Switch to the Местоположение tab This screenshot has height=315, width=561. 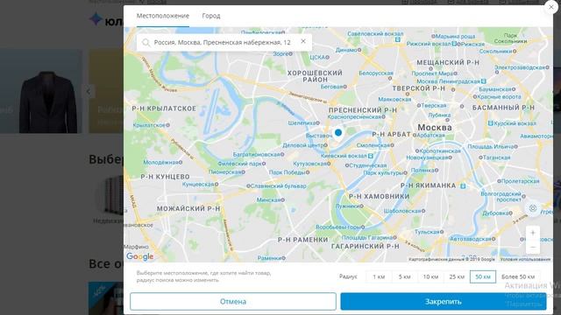tap(163, 16)
